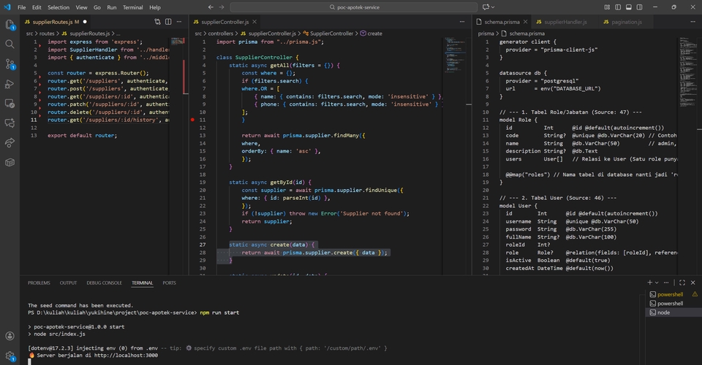Toggle Primary Side Bar visibility
This screenshot has height=365, width=702.
[618, 7]
